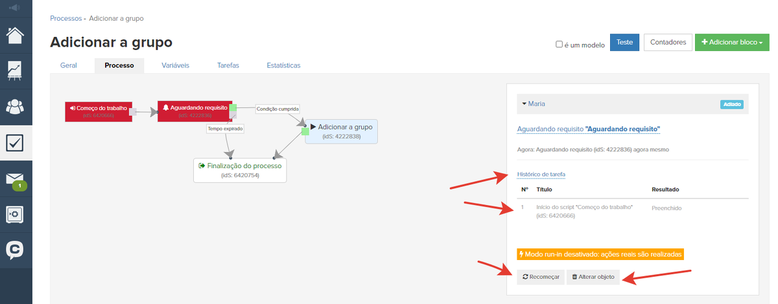Open the chat bubble sidebar icon
This screenshot has height=304, width=778.
[x=16, y=250]
